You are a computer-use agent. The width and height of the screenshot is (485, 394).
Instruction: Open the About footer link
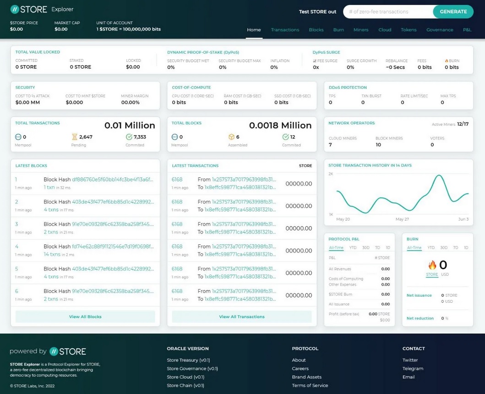(299, 360)
